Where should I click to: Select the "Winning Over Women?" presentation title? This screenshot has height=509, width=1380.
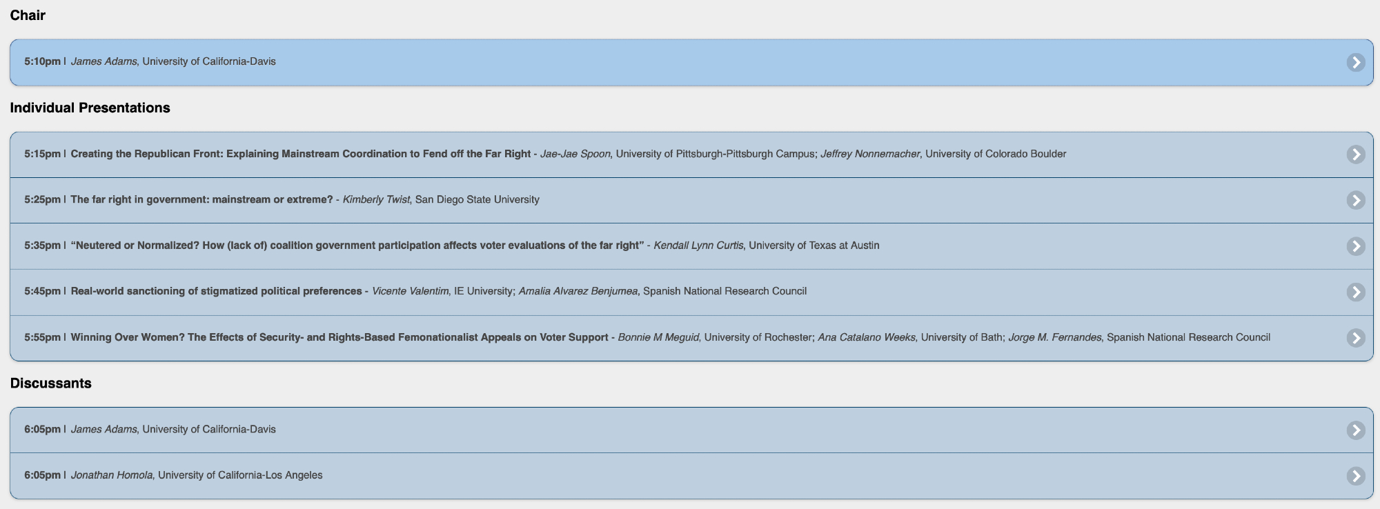coord(339,337)
